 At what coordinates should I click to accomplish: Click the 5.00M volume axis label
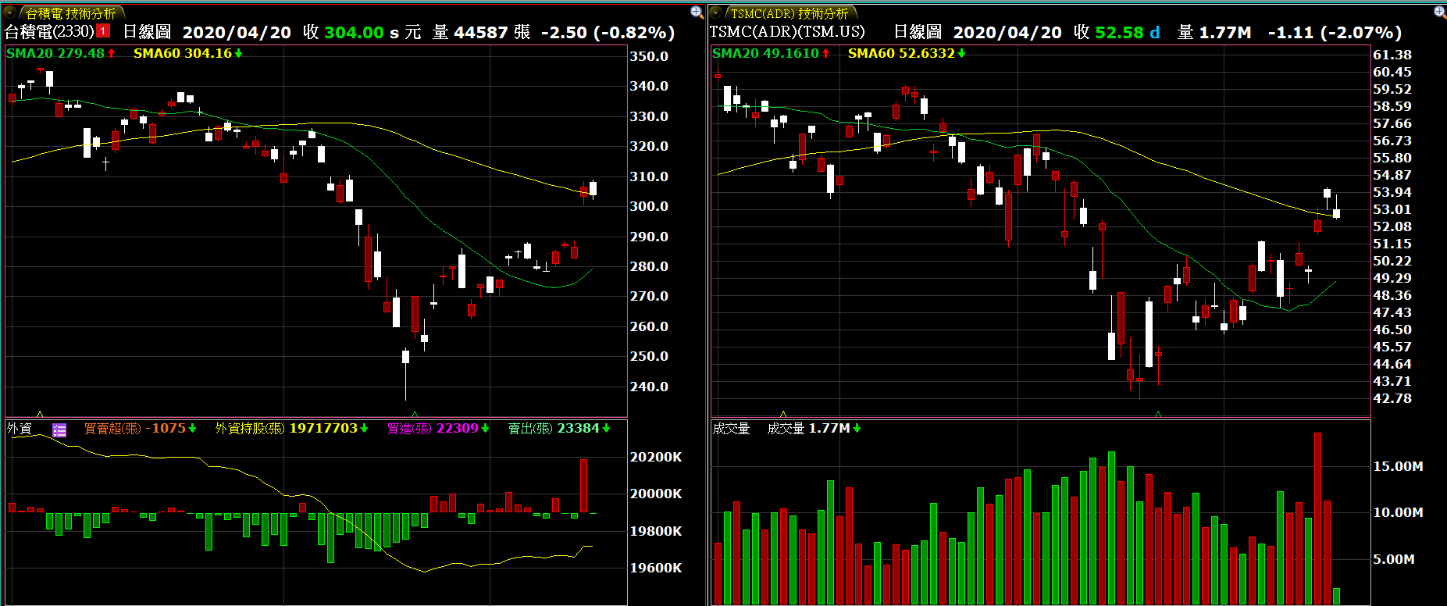(1394, 559)
